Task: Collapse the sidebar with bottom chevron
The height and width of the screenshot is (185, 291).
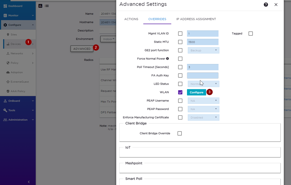Action: [x=29, y=182]
